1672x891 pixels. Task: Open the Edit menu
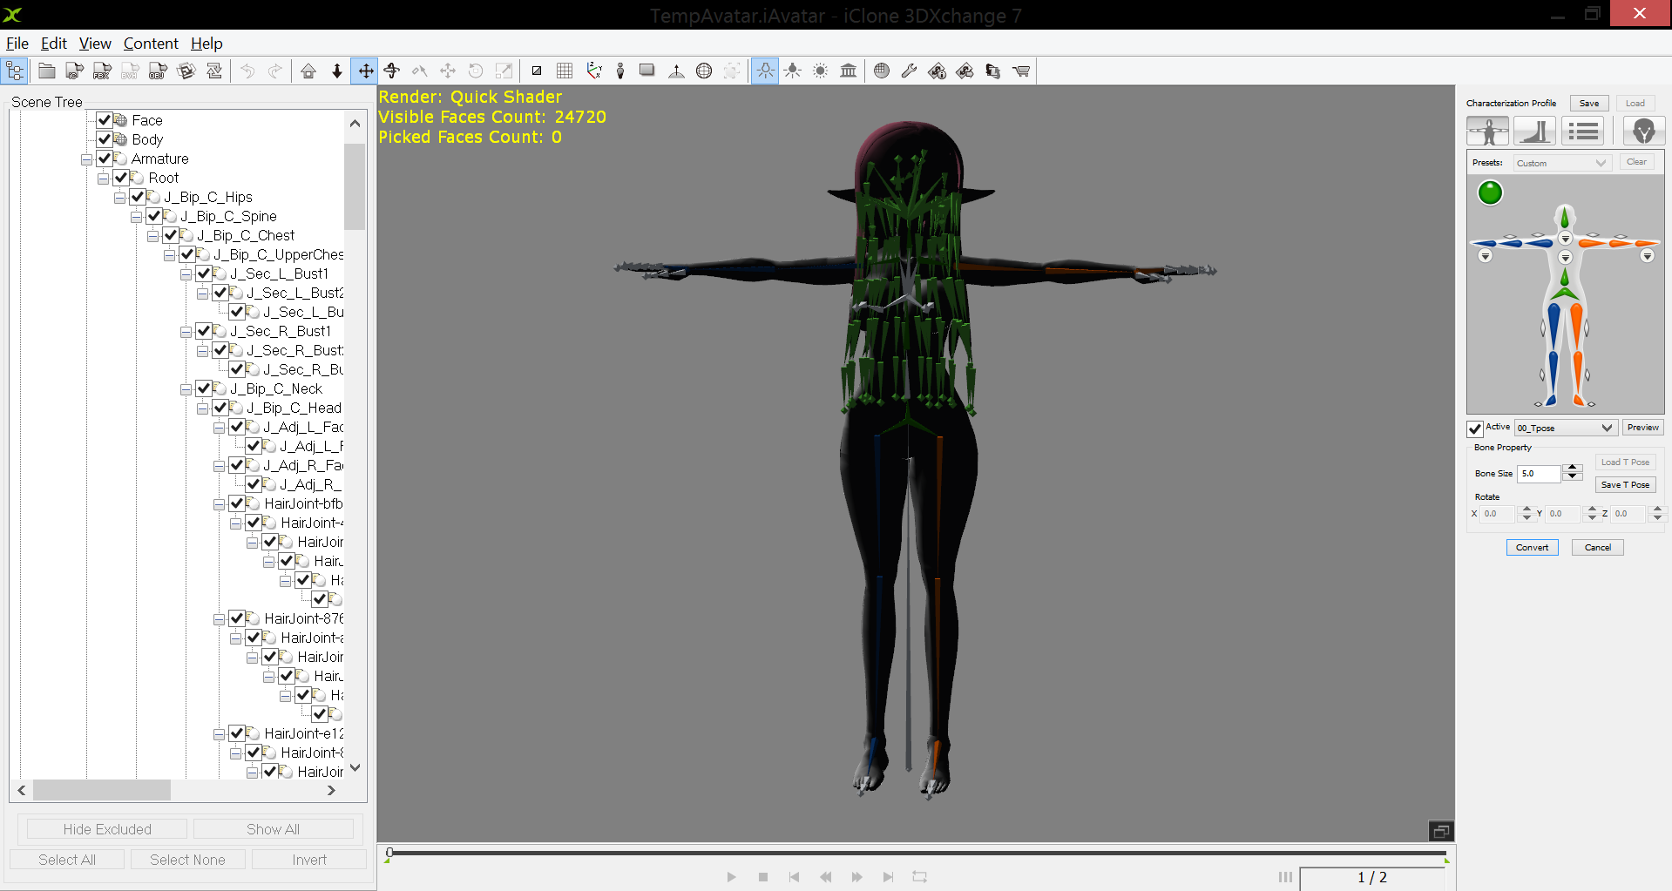[54, 44]
